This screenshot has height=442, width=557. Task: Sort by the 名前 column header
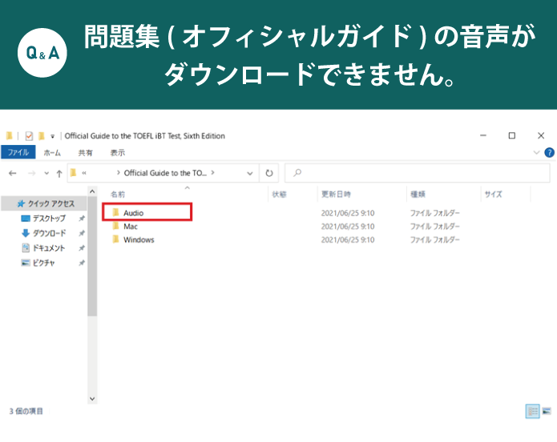[x=118, y=195]
